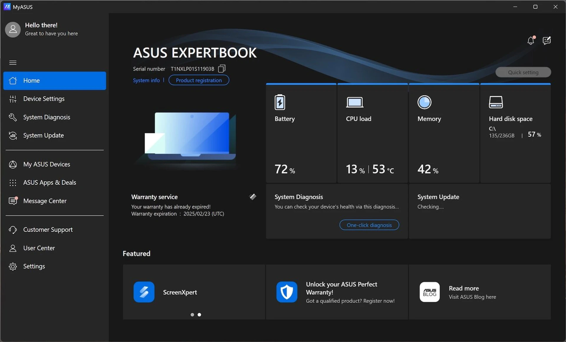
Task: Click the serial number T1NXLP01S11903B
Action: coord(192,69)
